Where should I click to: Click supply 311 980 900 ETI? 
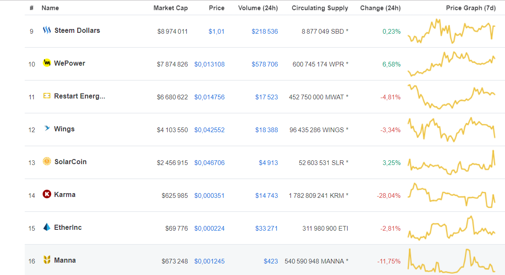tap(325, 229)
